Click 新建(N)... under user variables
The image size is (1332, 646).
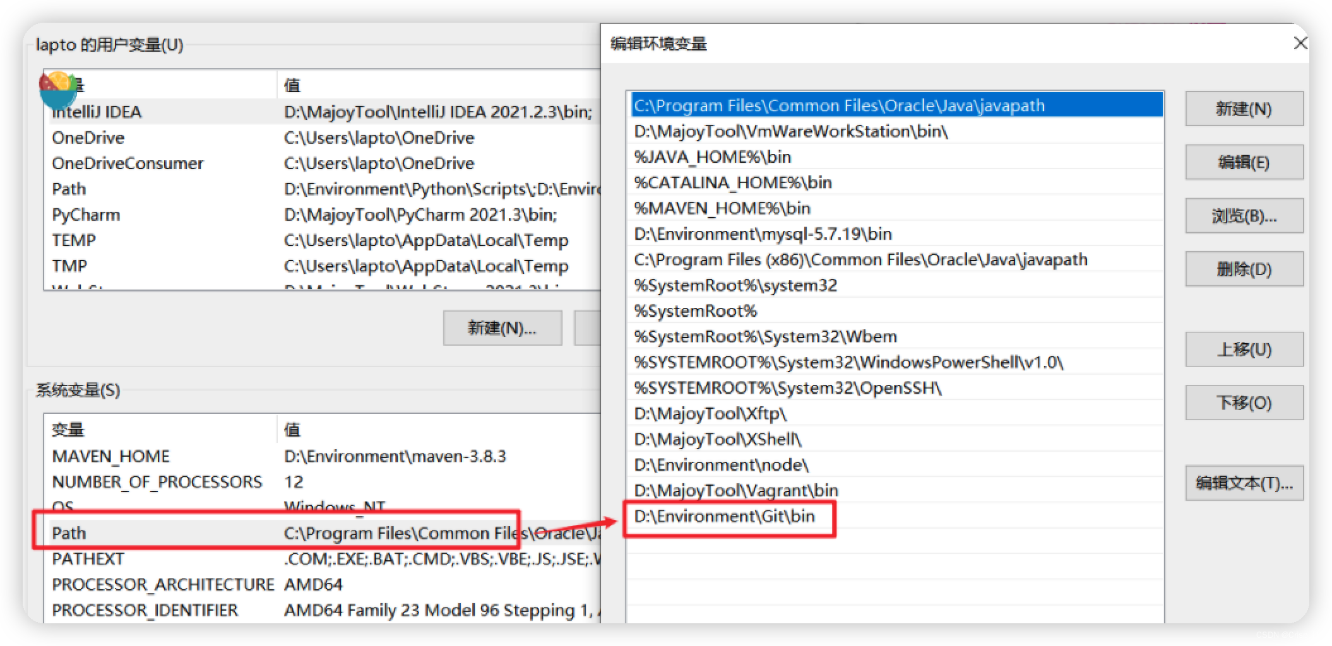click(x=502, y=328)
